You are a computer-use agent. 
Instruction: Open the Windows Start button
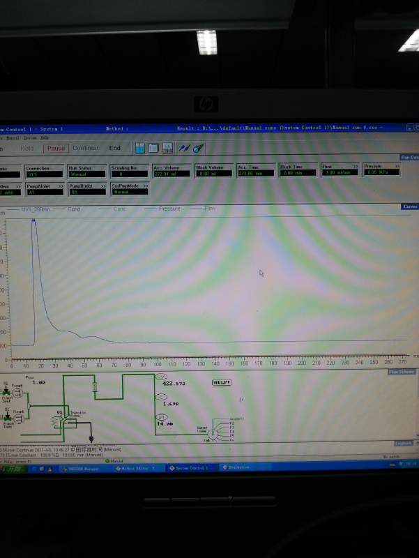point(13,469)
